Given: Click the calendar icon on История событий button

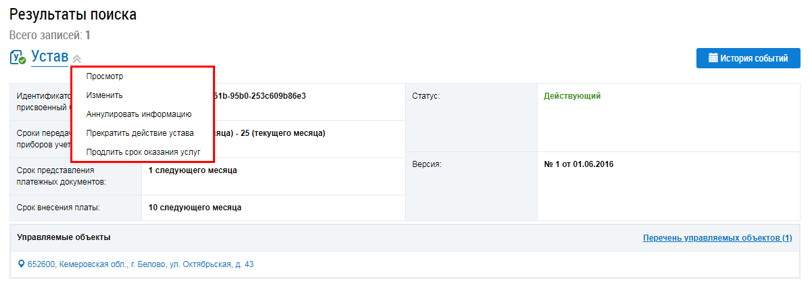Looking at the screenshot, I should pyautogui.click(x=713, y=57).
